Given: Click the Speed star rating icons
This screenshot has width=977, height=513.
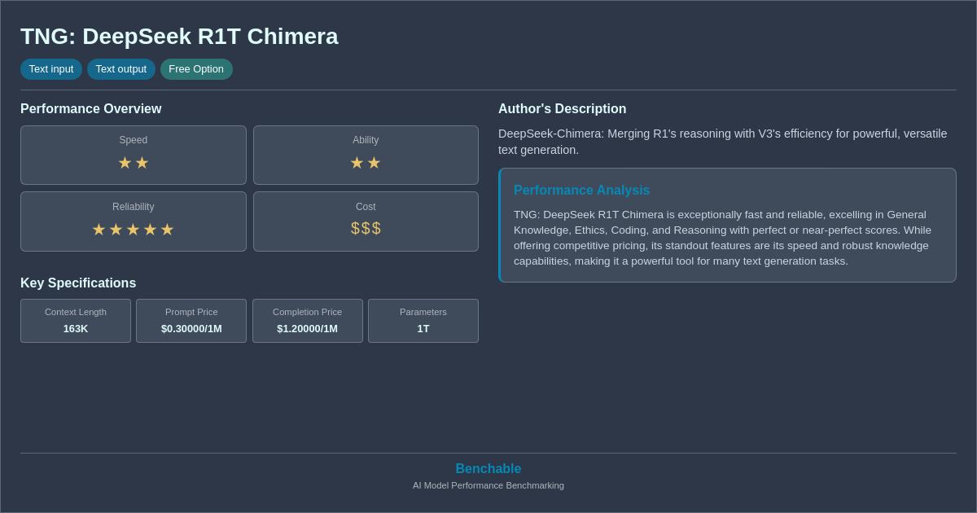Looking at the screenshot, I should [133, 162].
